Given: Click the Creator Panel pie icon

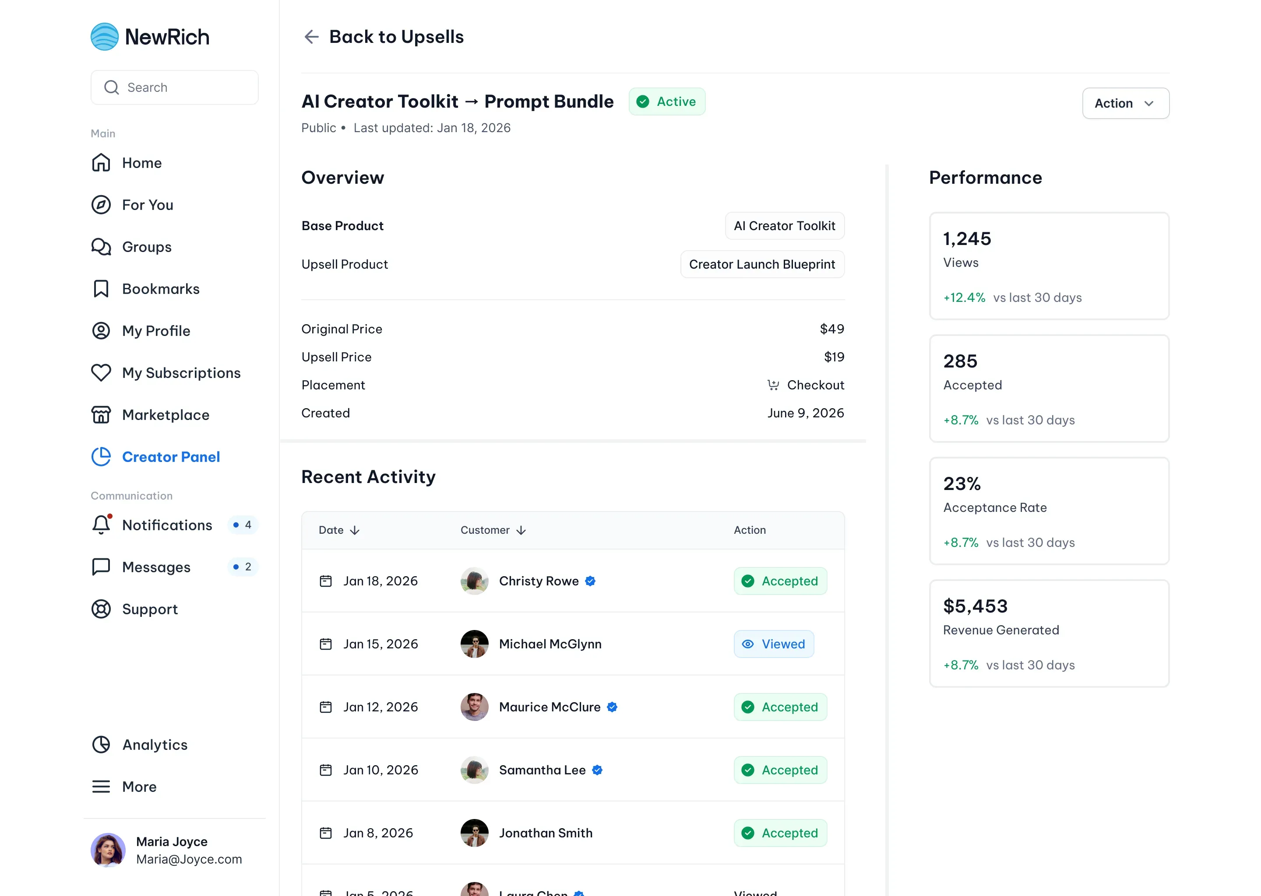Looking at the screenshot, I should point(101,456).
